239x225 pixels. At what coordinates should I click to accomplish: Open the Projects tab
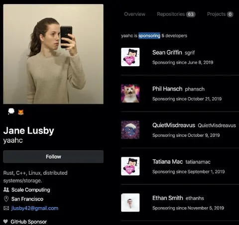(220, 14)
